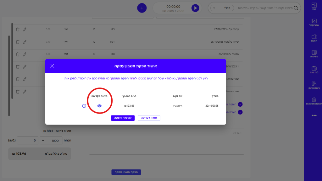Open the תיקים folder icon in the sidebar
Screen dimensions: 322x181
(314, 38)
